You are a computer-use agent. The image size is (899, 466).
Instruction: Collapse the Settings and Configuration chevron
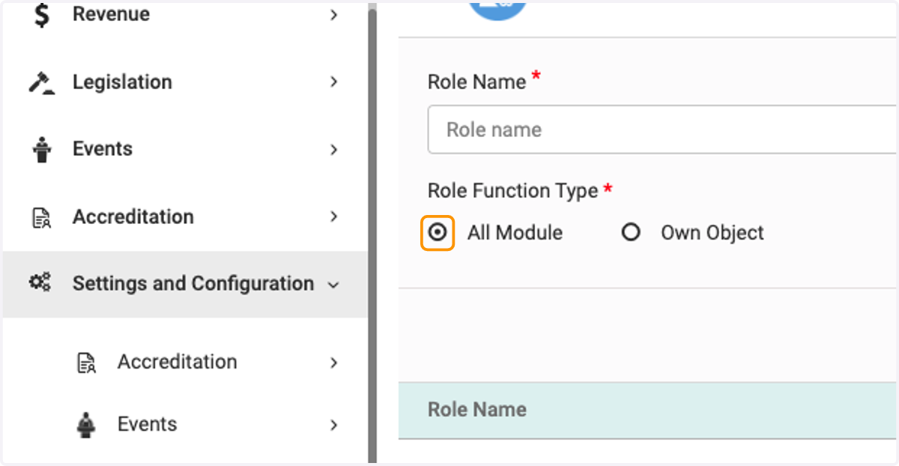click(x=334, y=285)
